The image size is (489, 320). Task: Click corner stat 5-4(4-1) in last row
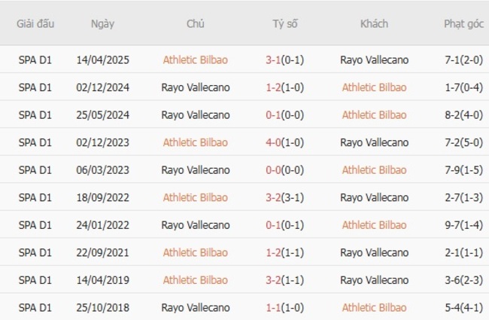coord(463,307)
